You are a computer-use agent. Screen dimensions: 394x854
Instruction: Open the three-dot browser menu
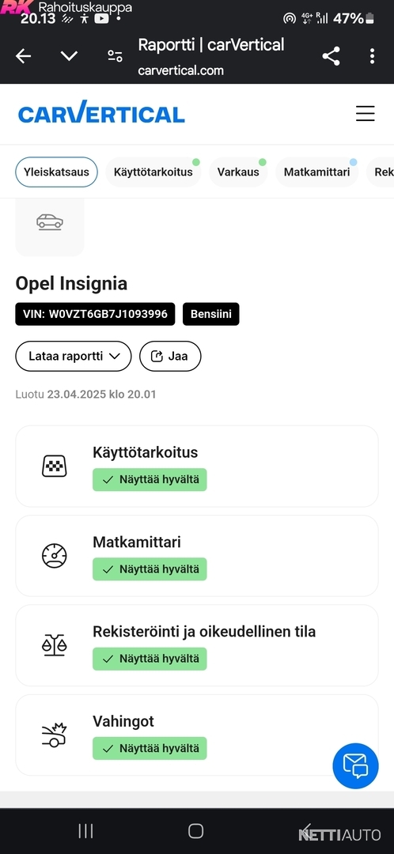pos(372,56)
